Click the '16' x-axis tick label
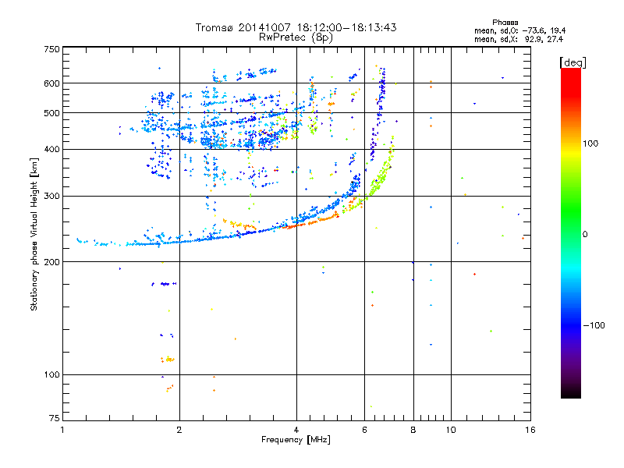The height and width of the screenshot is (468, 624). tap(530, 430)
